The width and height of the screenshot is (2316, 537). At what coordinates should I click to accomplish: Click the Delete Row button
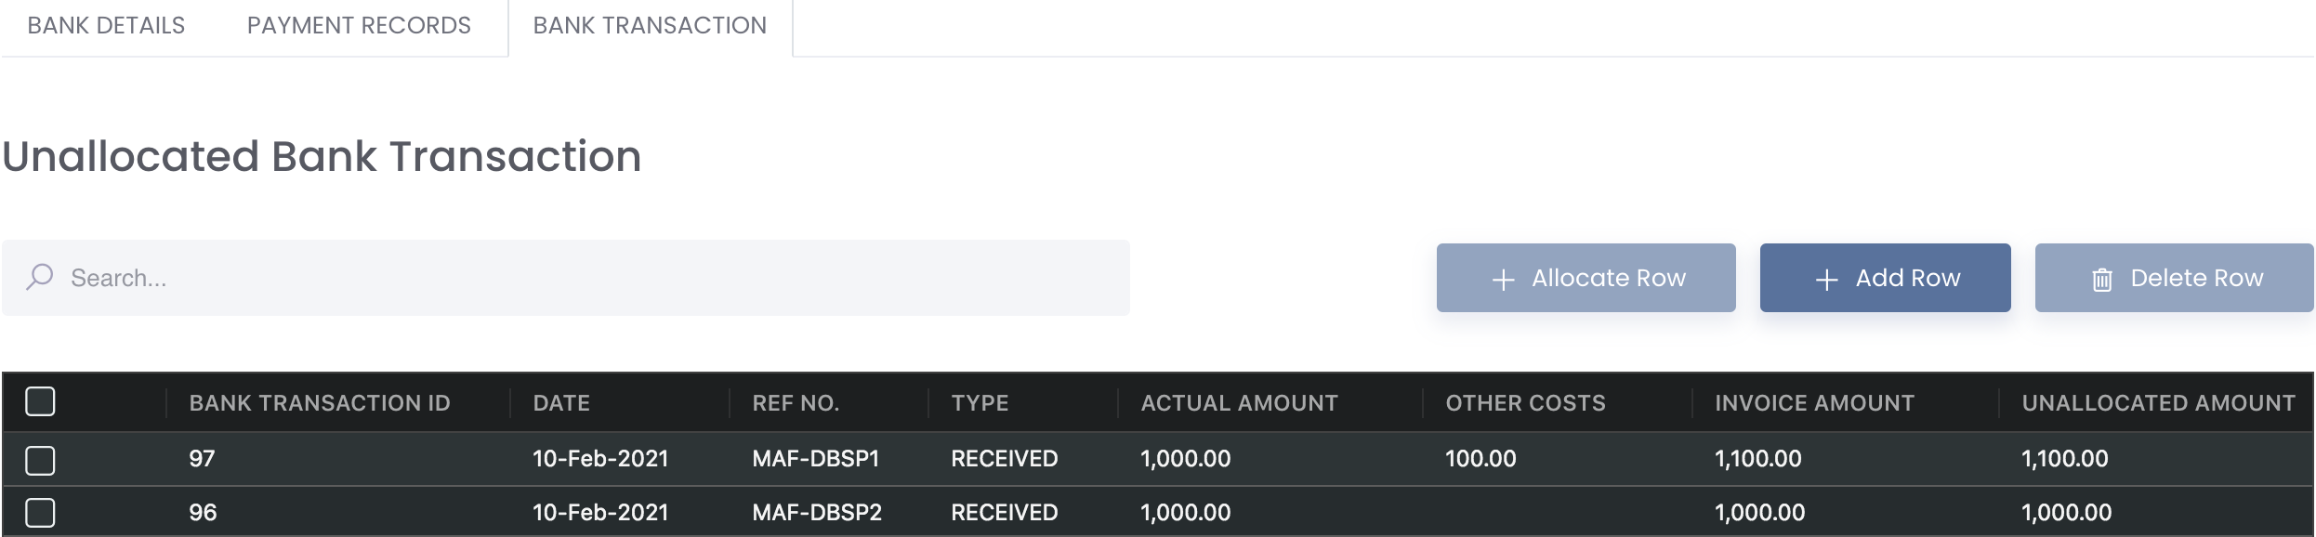pyautogui.click(x=2174, y=278)
